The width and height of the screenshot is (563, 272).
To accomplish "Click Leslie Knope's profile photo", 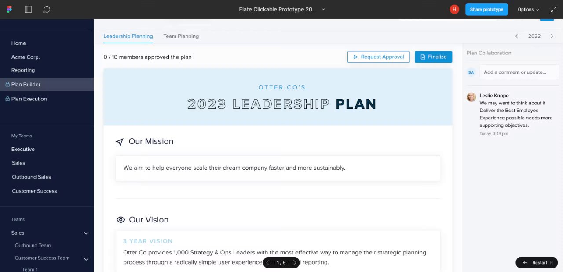I will point(472,97).
